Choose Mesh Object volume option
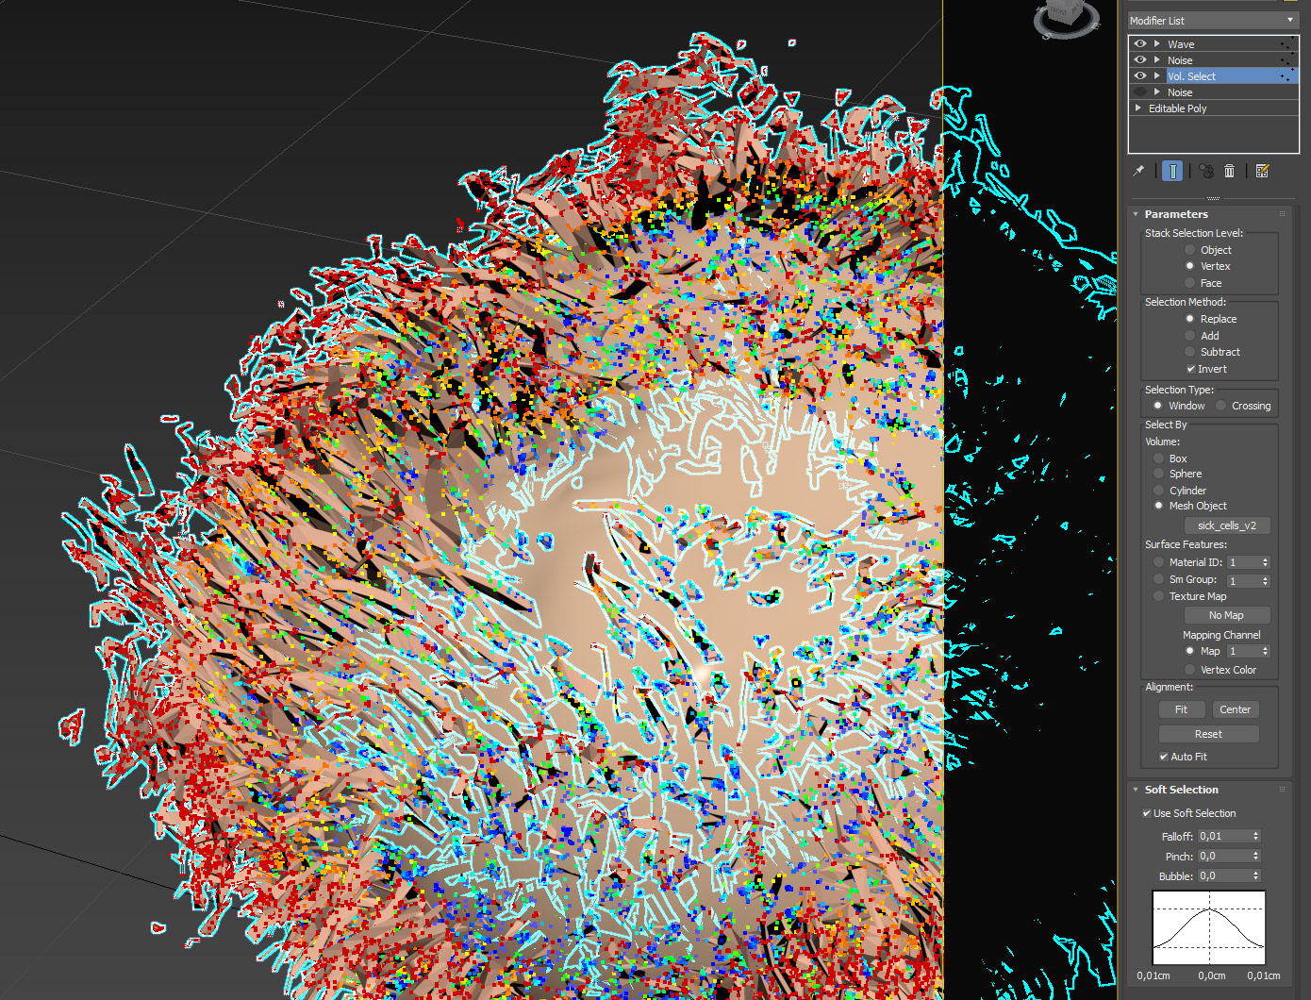This screenshot has height=1000, width=1311. (x=1159, y=506)
